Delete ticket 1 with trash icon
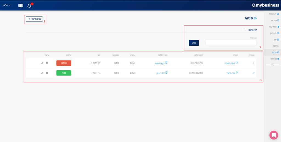This screenshot has height=142, width=281. coord(47,63)
